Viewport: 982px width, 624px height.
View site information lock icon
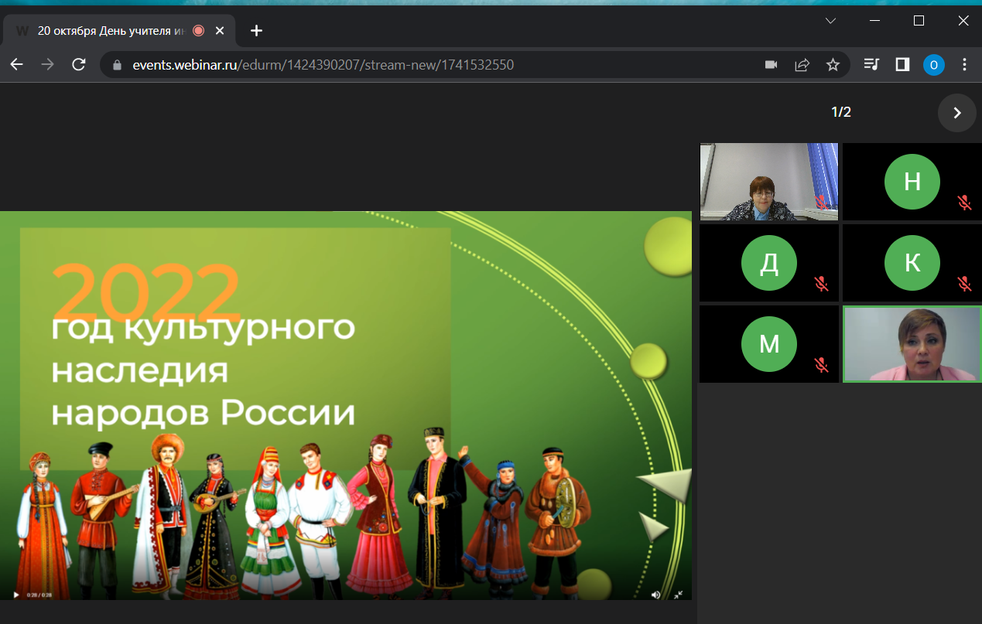[x=118, y=65]
